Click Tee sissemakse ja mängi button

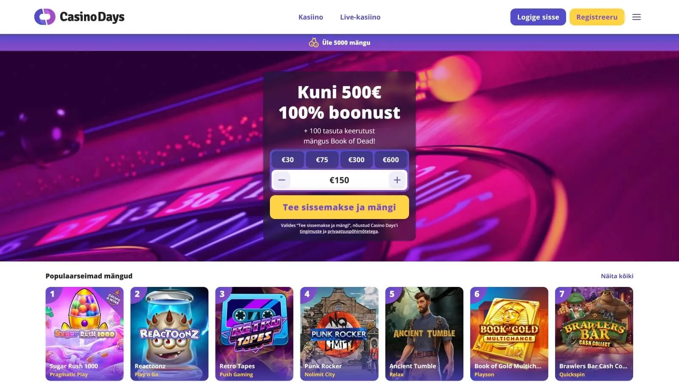click(x=339, y=207)
